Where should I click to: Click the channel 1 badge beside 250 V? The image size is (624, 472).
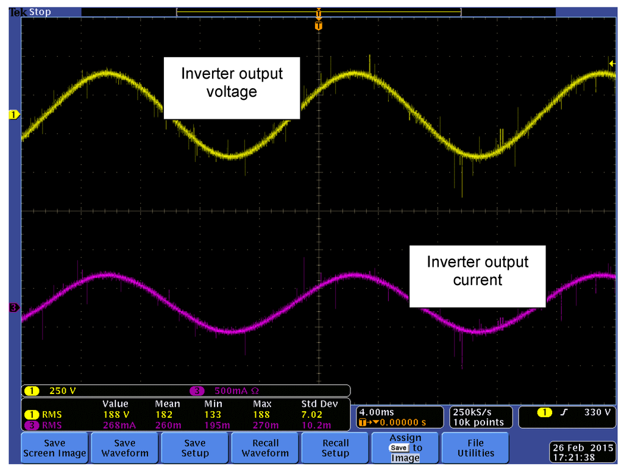click(x=32, y=391)
